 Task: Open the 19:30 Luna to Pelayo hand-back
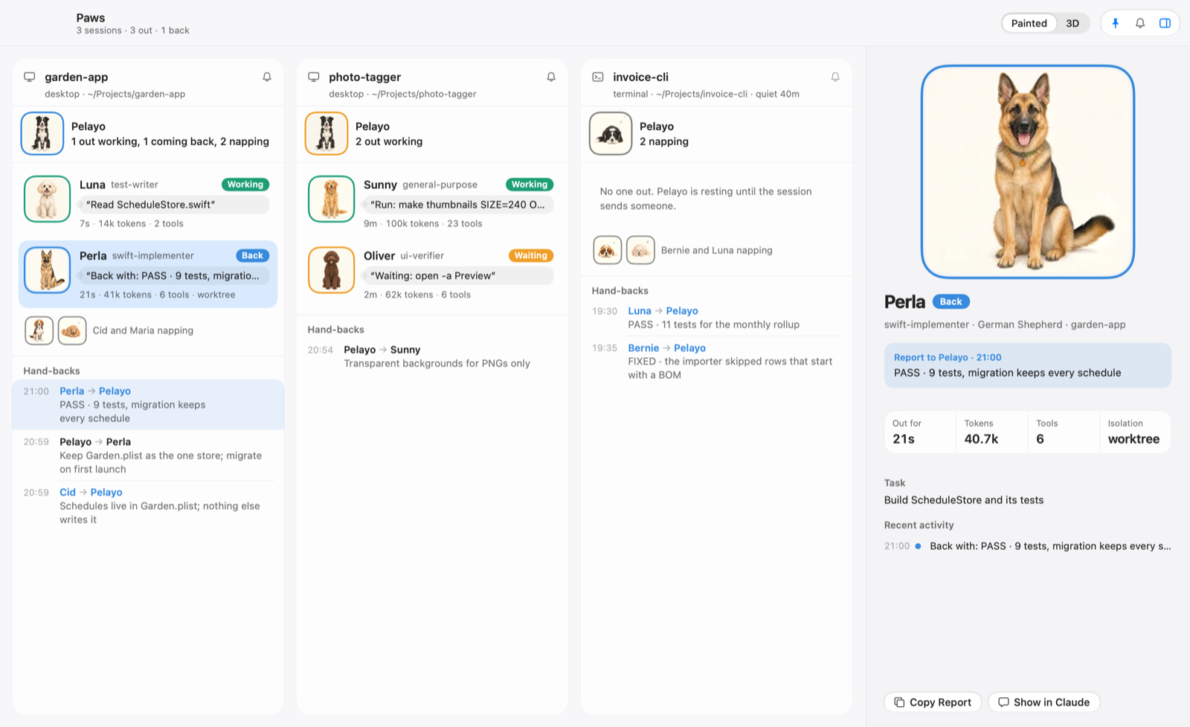(716, 318)
